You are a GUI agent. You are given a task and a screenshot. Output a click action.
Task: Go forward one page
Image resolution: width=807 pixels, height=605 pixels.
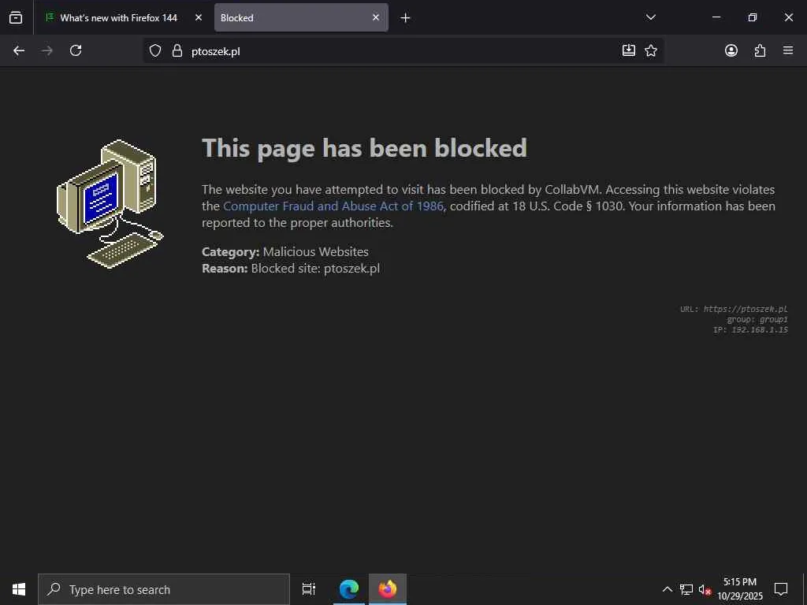coord(47,50)
